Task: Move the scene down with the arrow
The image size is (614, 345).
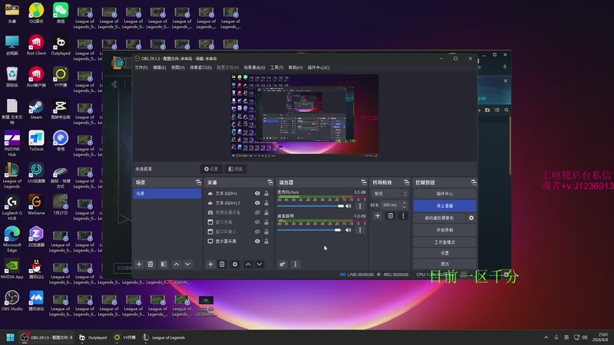Action: click(188, 264)
